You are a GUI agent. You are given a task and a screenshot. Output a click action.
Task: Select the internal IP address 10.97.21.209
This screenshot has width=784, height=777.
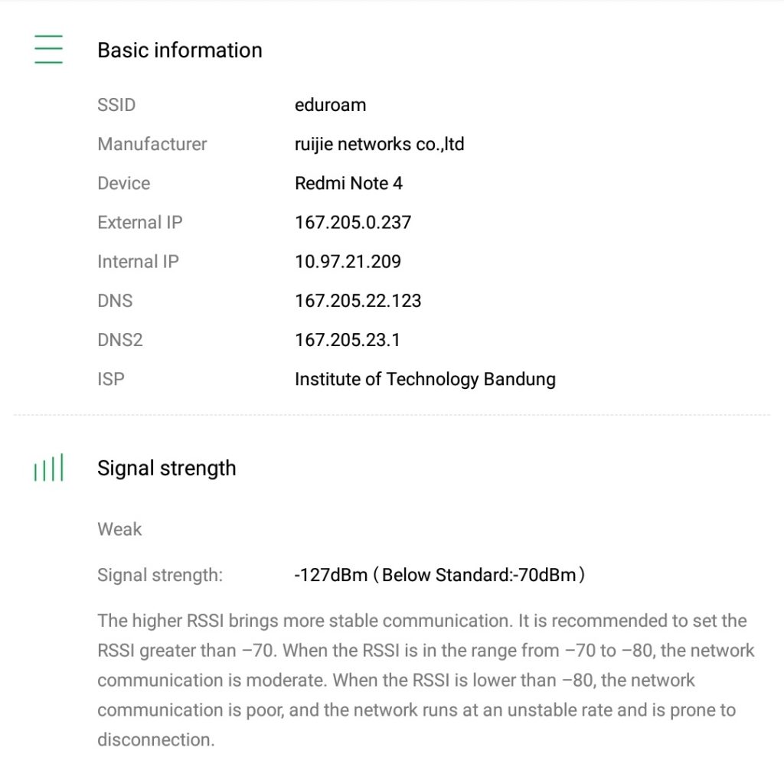(348, 262)
